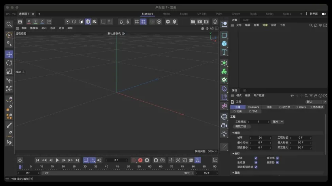Open the 厘米 unit dropdown
332x186 pixels.
(278, 122)
